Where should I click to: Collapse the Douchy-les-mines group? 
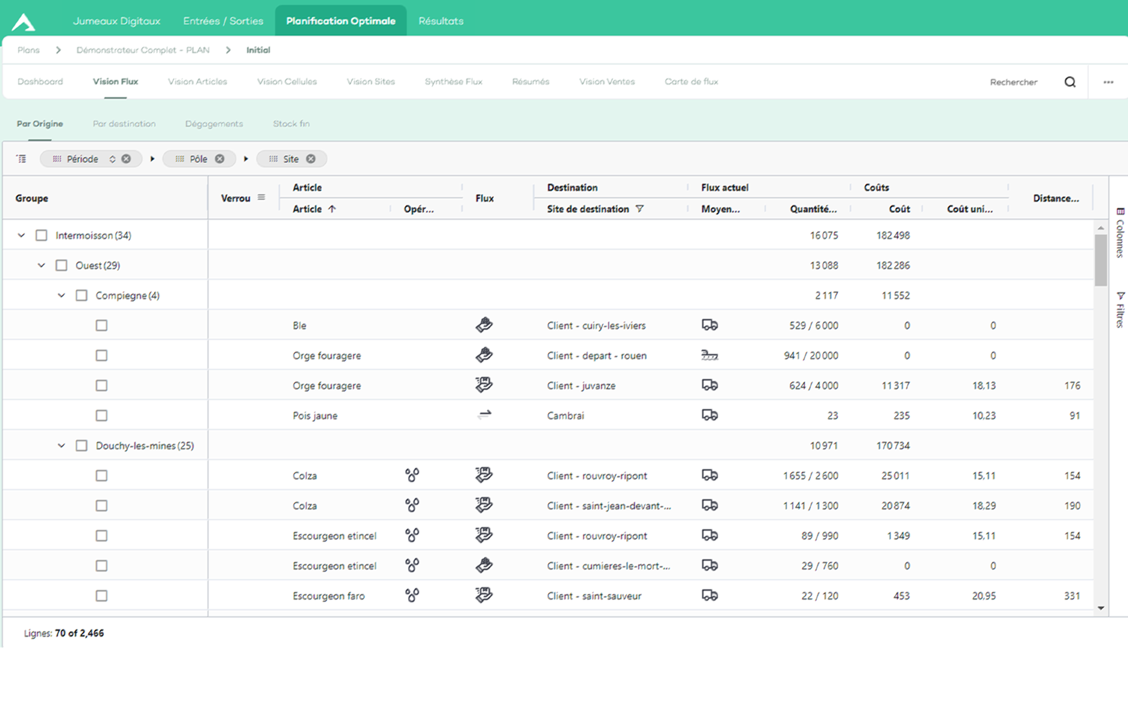pos(61,445)
